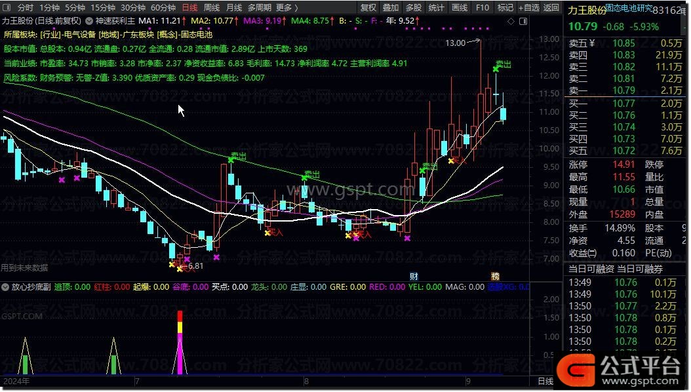This screenshot has width=691, height=392.
Task: Click the [地域]-广东板块 region label
Action: click(126, 34)
